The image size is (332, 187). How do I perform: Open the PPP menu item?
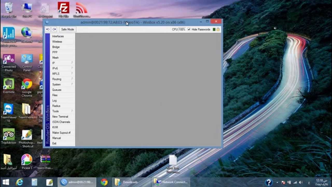point(63,52)
